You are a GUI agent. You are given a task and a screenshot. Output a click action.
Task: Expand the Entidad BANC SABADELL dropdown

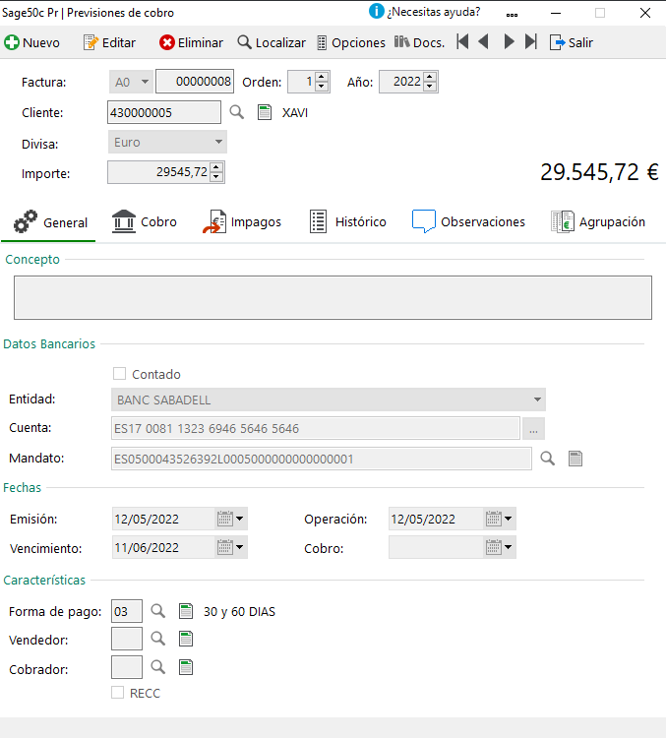pos(537,400)
